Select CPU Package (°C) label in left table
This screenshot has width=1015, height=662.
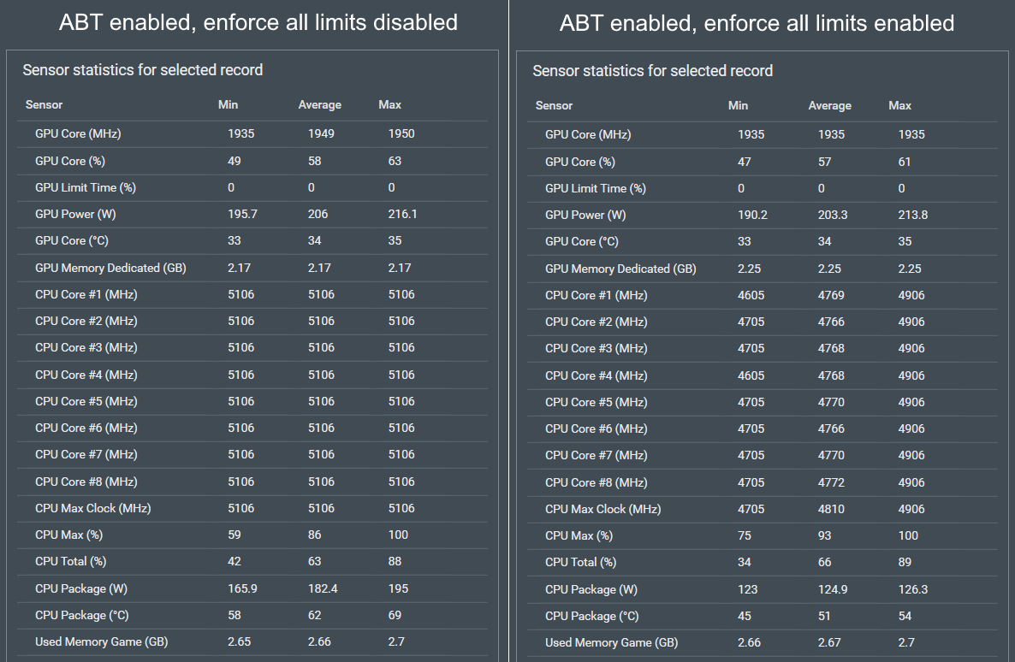pos(82,616)
